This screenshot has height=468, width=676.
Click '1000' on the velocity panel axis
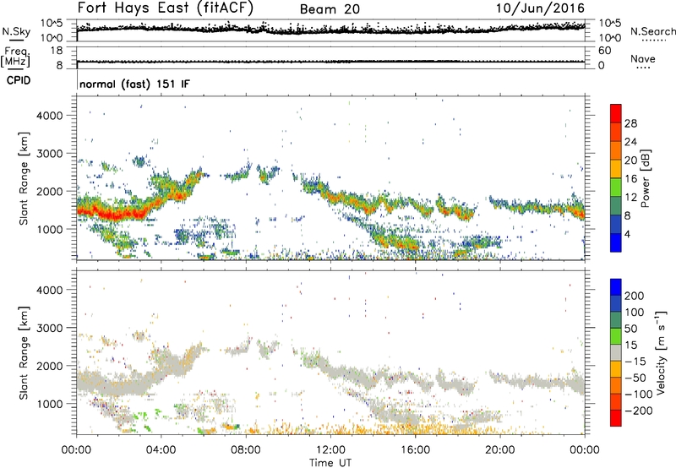click(x=50, y=404)
